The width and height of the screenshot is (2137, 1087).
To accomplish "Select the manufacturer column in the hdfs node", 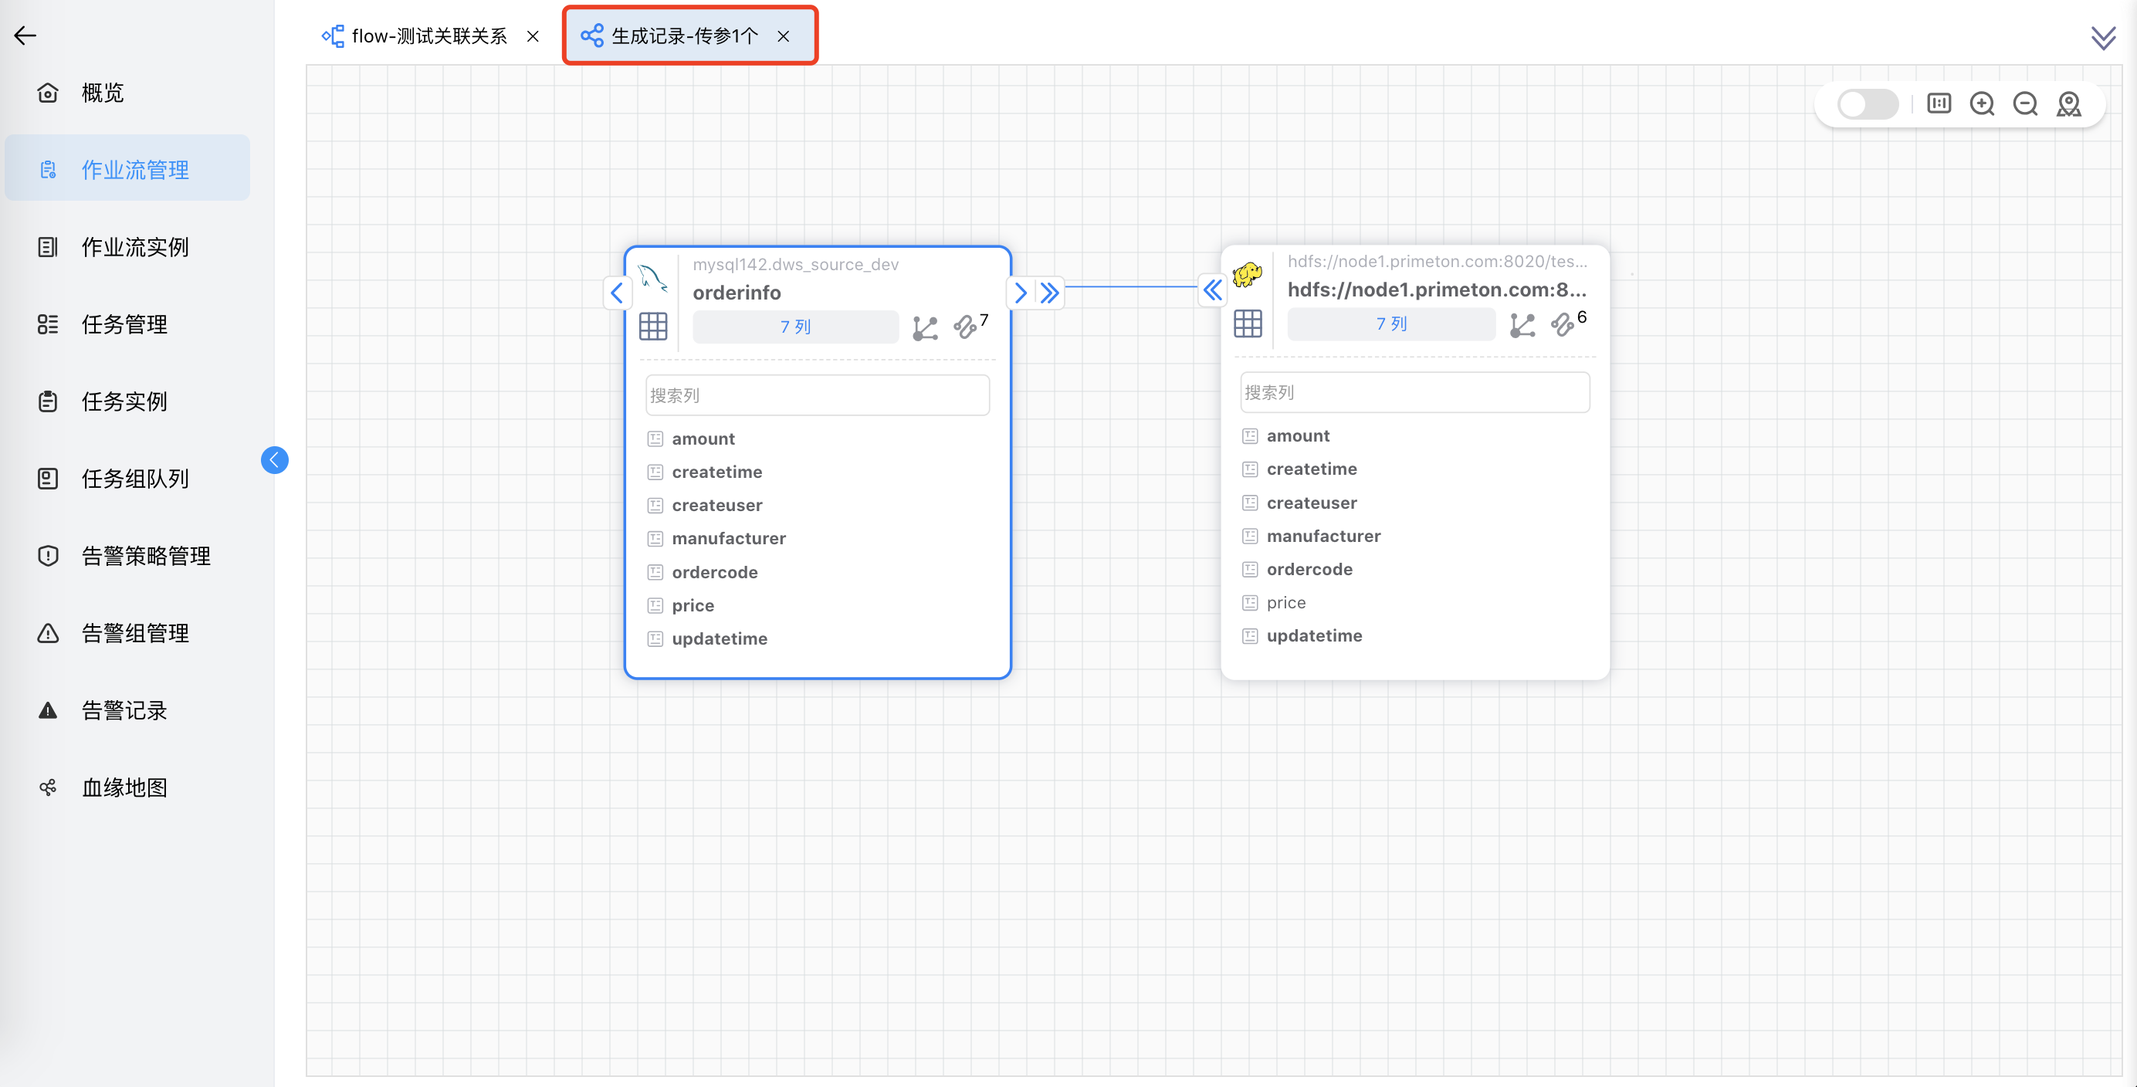I will click(x=1323, y=536).
